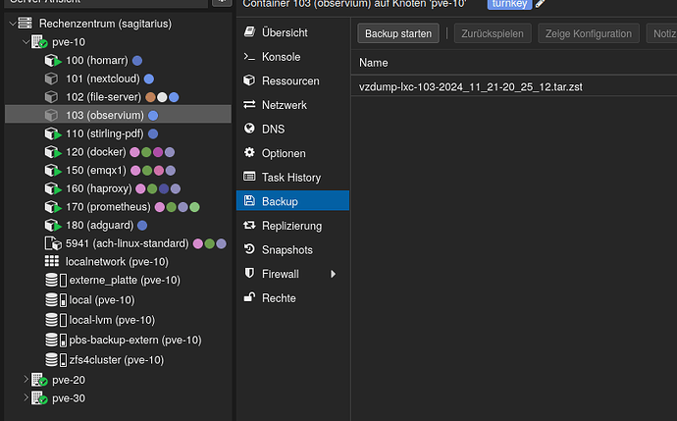The image size is (677, 421).
Task: Open the Snapshots menu item
Action: pos(292,250)
